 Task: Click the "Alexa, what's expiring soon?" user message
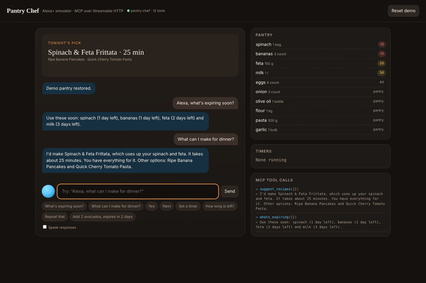tap(205, 103)
